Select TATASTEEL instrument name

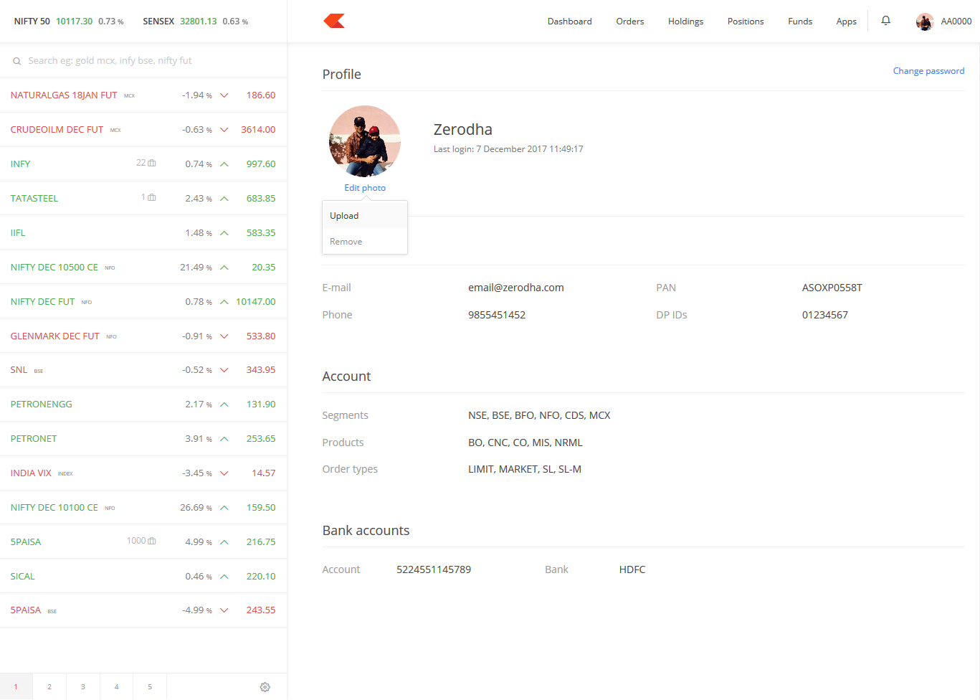tap(34, 199)
